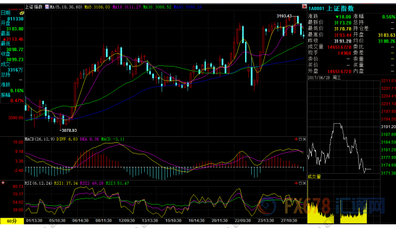
Task: Click the MACD(26,12,9) indicator label
Action: [x=40, y=139]
